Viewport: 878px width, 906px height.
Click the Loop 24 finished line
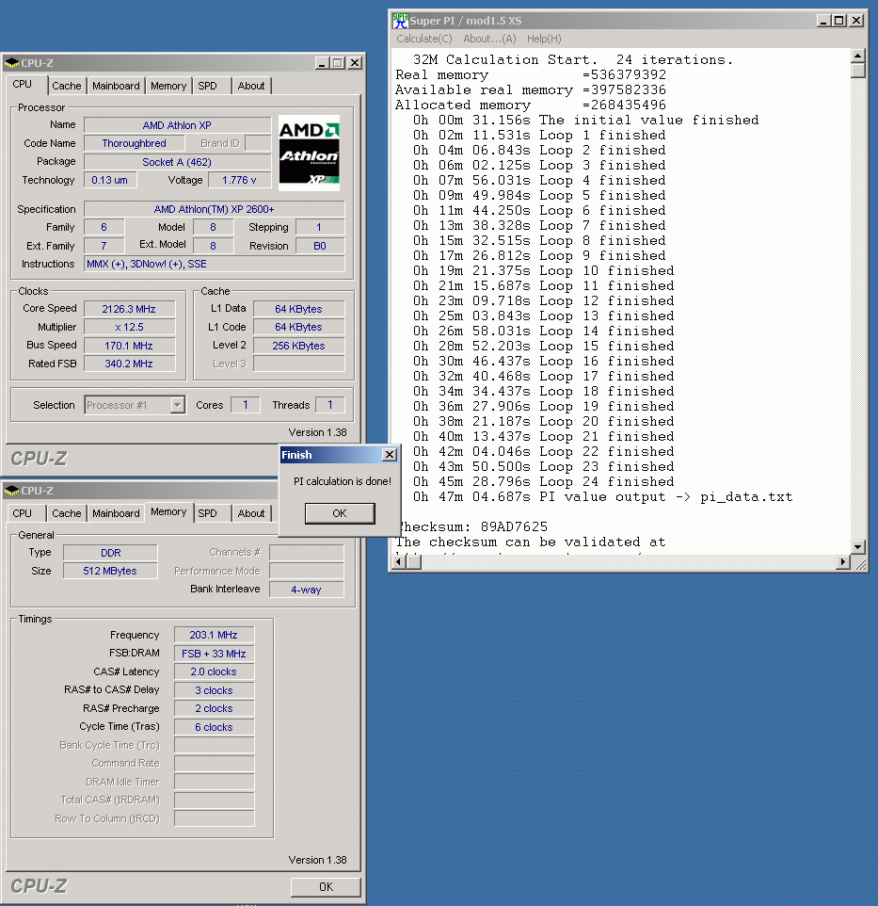[x=543, y=482]
